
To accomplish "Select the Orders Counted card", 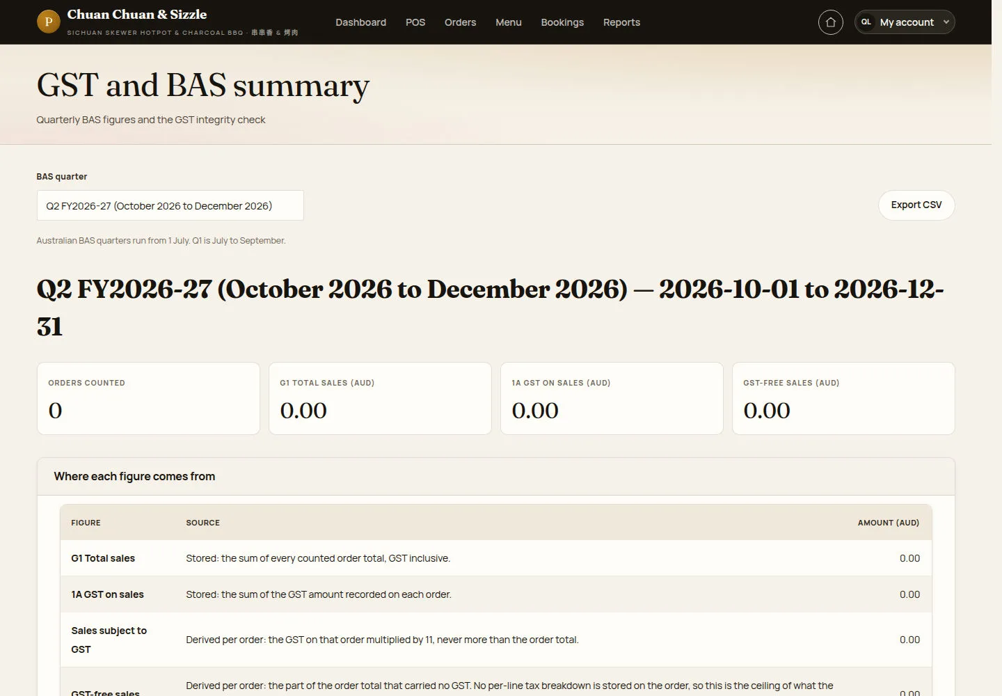I will [x=148, y=398].
